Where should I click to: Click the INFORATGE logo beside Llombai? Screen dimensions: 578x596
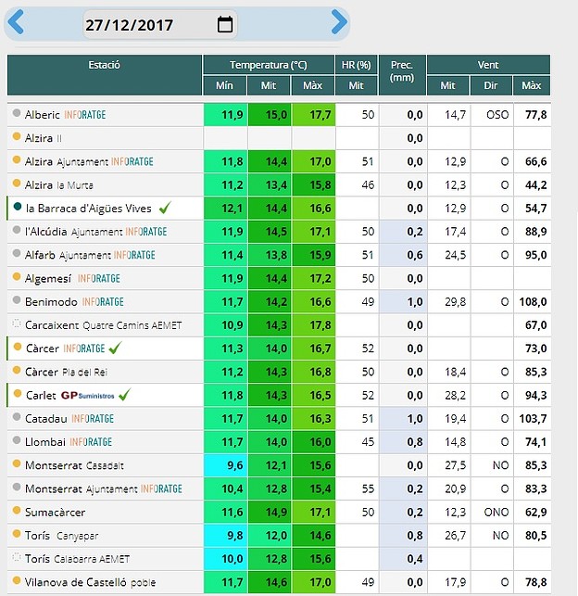point(91,442)
